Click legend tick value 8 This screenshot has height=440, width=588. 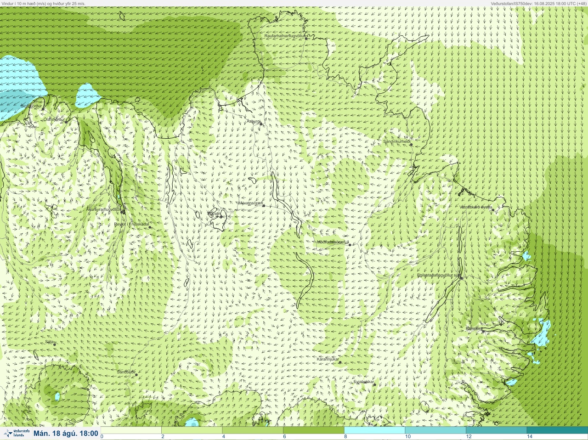[x=345, y=437]
